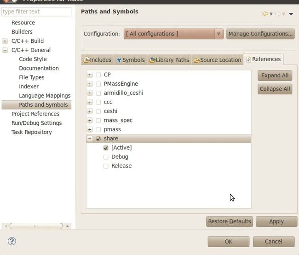
Task: Expand the mass_spec project node
Action: [90, 120]
